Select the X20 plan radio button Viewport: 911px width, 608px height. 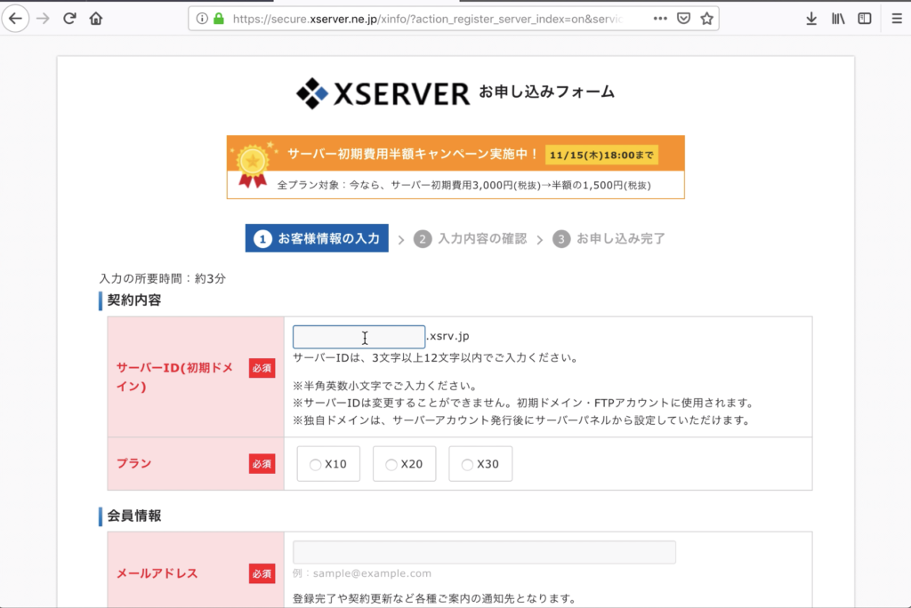[391, 463]
